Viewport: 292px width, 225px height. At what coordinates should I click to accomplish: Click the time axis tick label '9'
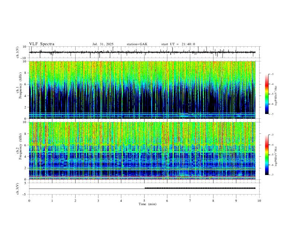pos(236,201)
